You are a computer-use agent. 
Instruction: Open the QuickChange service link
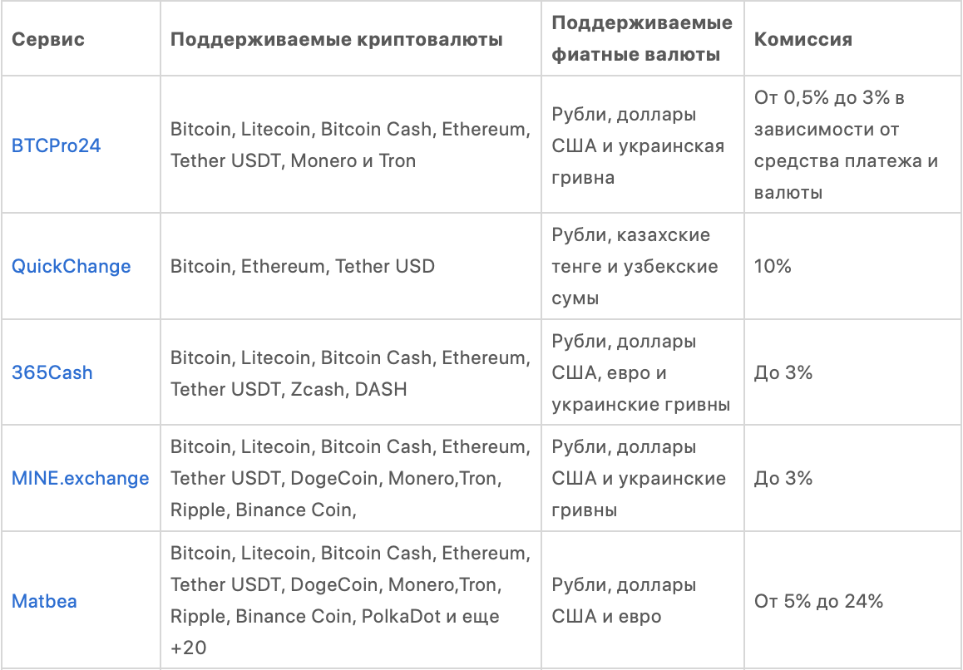pos(71,267)
